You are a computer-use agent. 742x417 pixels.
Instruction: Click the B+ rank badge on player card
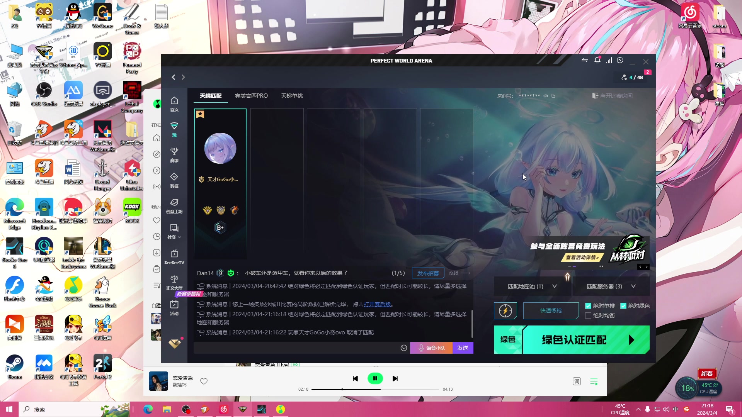[x=220, y=228]
